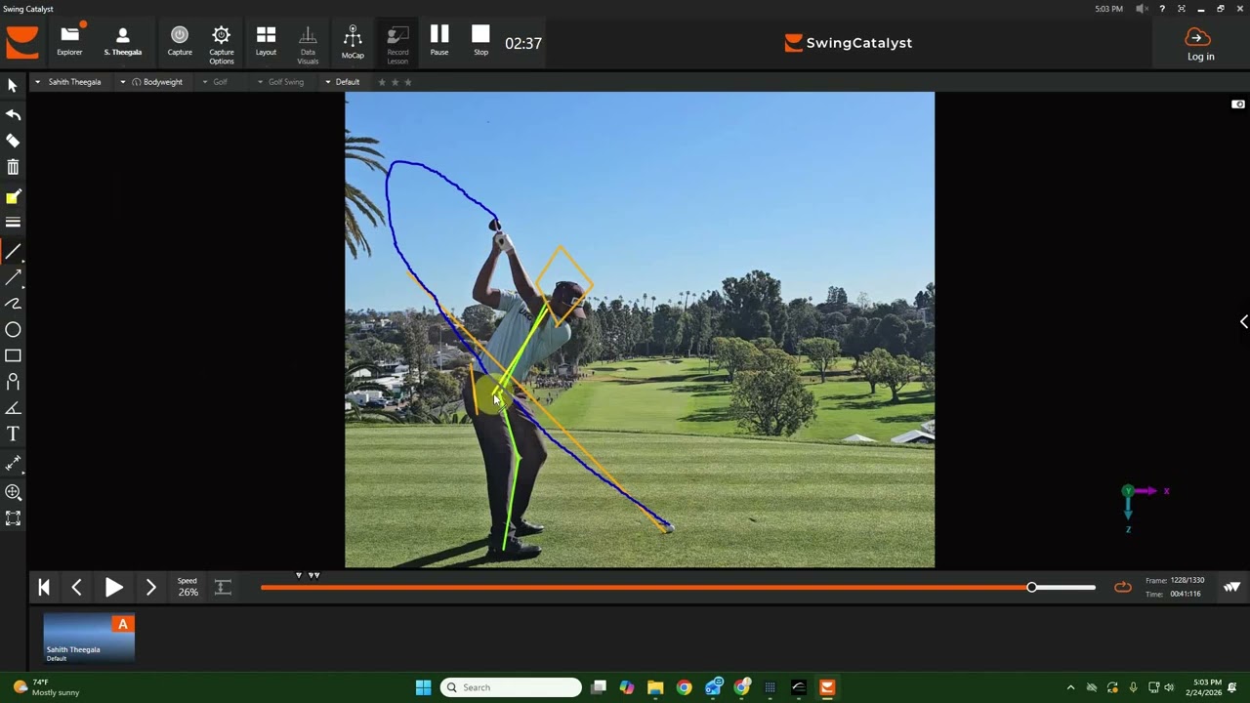Open the Sahith Theegala player dropdown

click(x=68, y=82)
